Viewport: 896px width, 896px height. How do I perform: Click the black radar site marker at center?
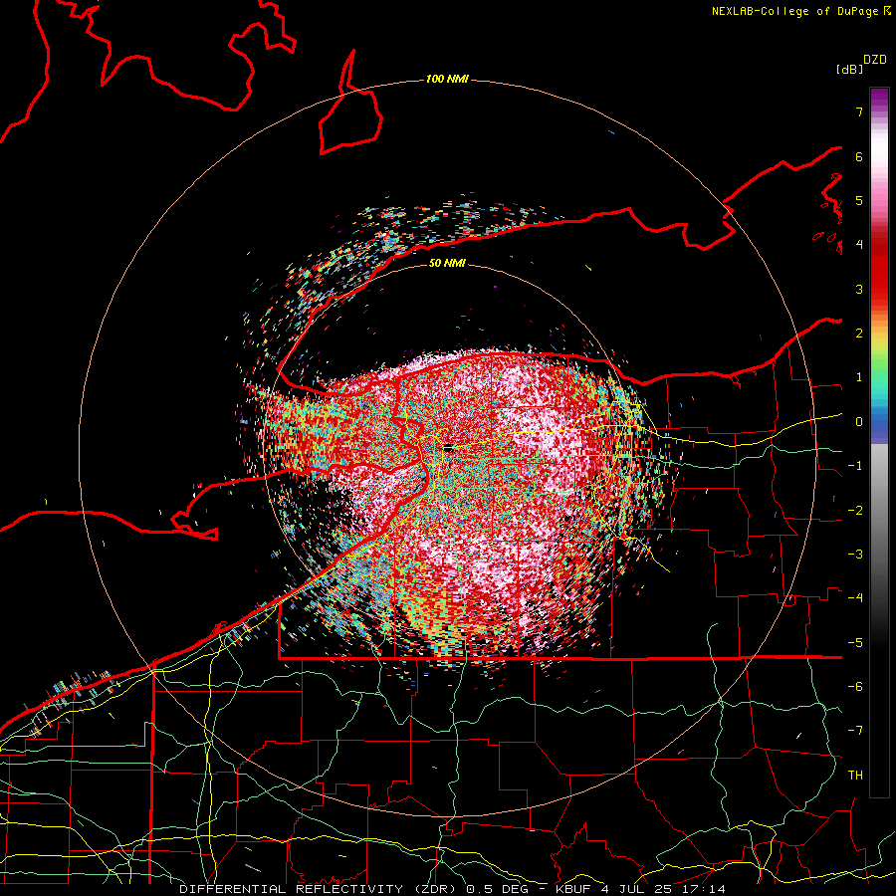coord(448,448)
